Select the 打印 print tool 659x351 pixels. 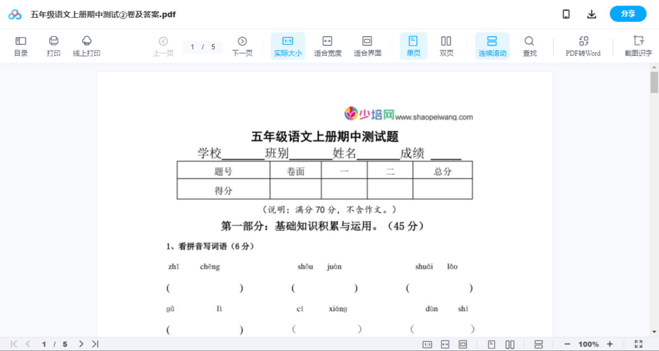click(53, 46)
